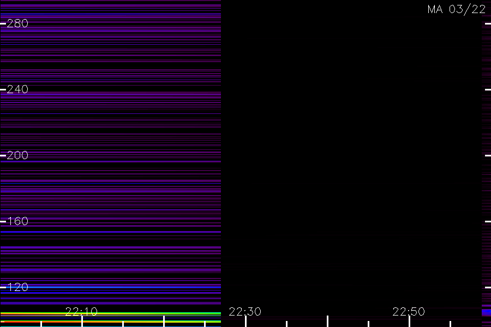
Task: Click the tall tick mark under 22:50
Action: pos(409,322)
